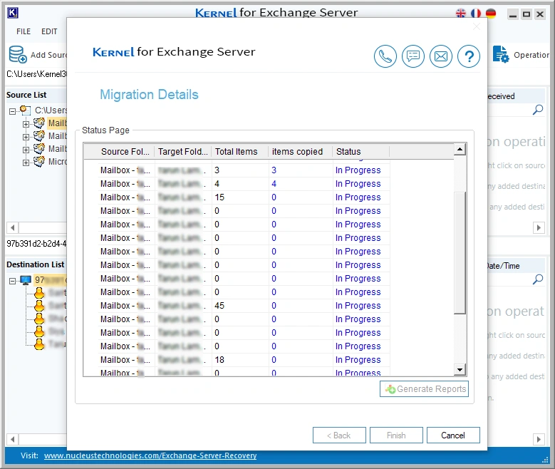This screenshot has height=469, width=555.
Task: Click items copied value 3
Action: [274, 170]
